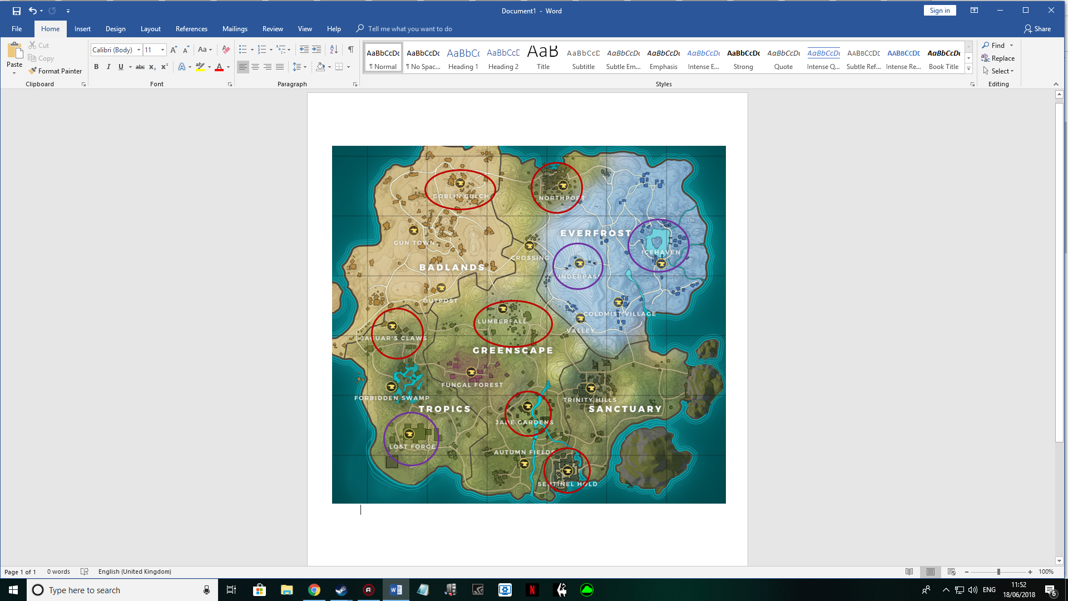The height and width of the screenshot is (601, 1068).
Task: Switch to the Insert ribbon tab
Action: tap(82, 29)
